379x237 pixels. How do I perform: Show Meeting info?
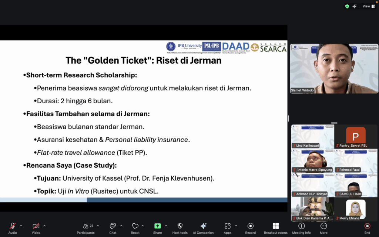301,226
